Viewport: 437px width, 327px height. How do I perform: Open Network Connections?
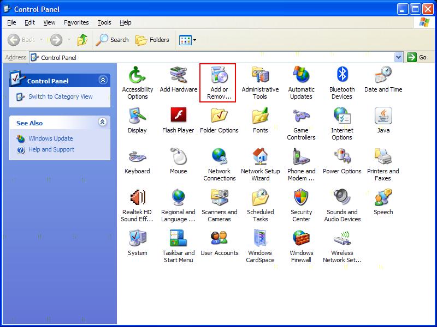tap(220, 165)
